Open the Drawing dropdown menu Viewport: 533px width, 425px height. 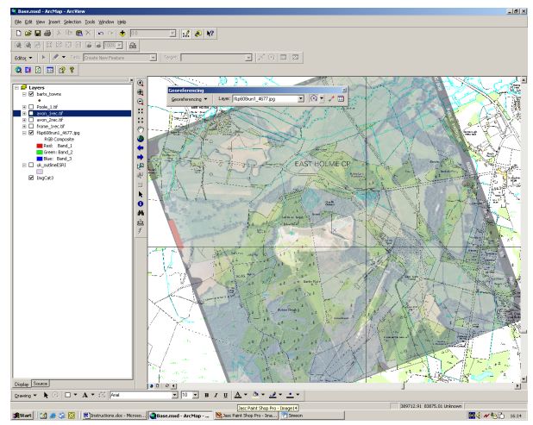[25, 396]
